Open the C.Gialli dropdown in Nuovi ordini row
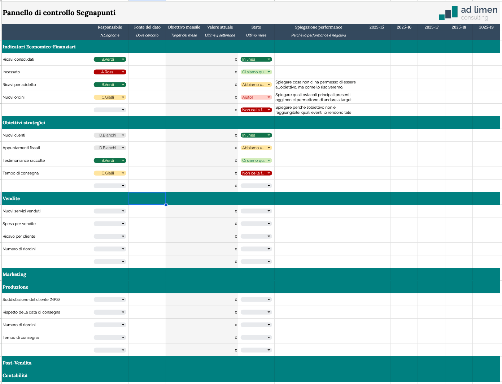Image resolution: width=502 pixels, height=384 pixels. [x=110, y=97]
